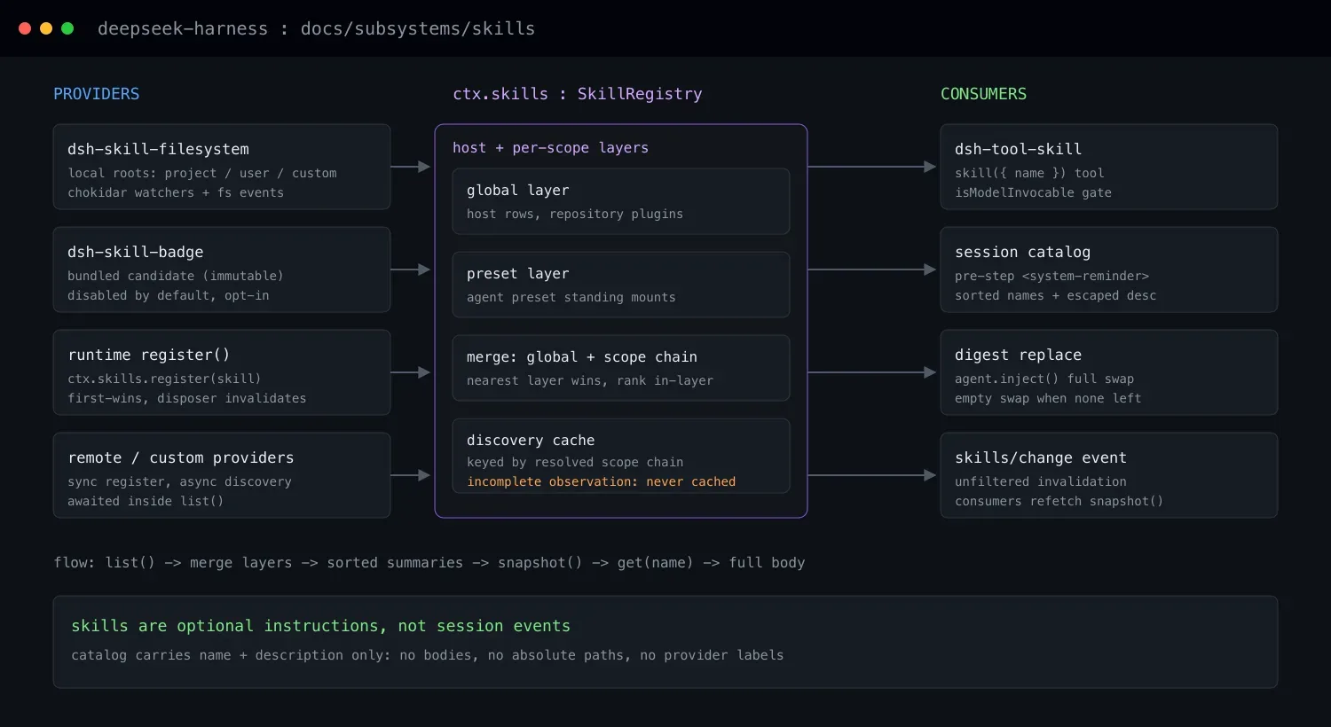Click 'agent.inject() full swap' text
Screen dimensions: 1331x727
[1044, 379]
